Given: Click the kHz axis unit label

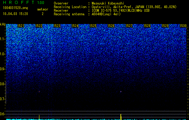Looking at the screenshot, I should pos(3,24).
